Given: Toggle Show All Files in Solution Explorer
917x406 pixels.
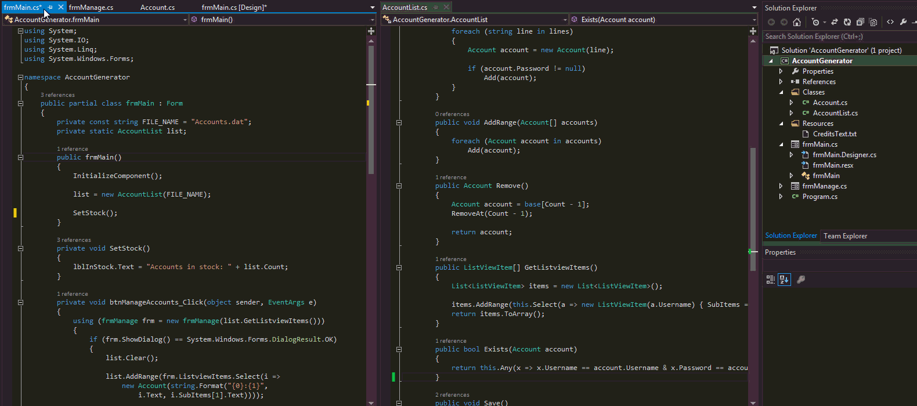Looking at the screenshot, I should (873, 22).
